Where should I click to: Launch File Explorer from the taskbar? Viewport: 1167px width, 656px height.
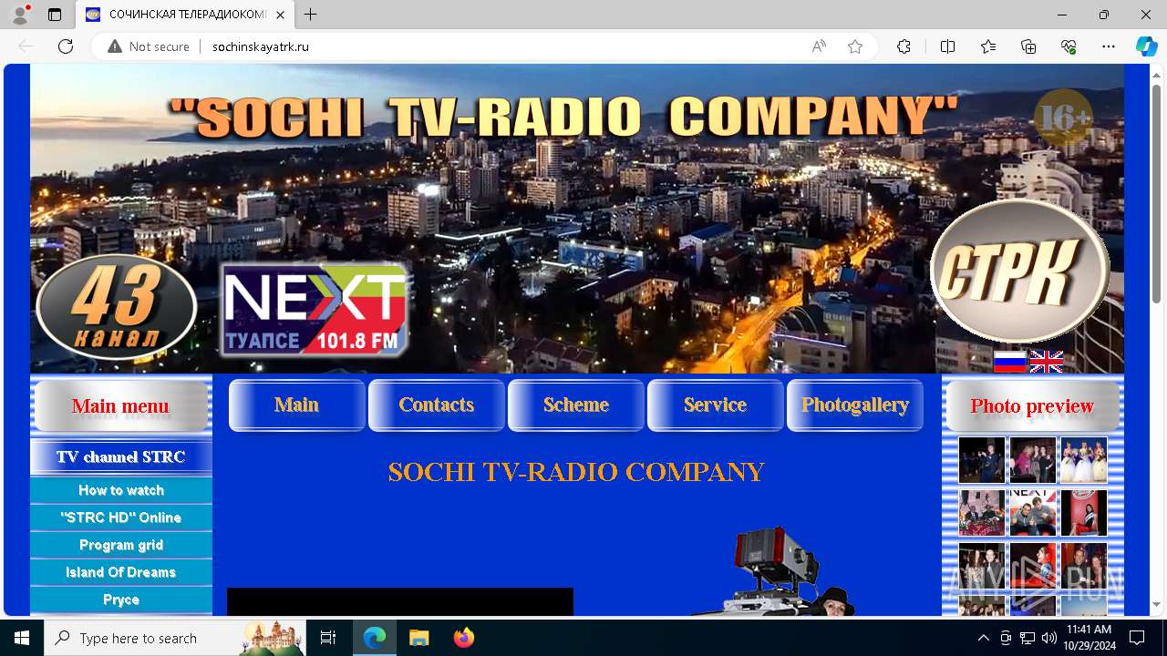point(418,638)
